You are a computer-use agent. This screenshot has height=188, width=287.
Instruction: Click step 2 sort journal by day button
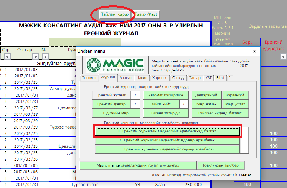[167, 140]
